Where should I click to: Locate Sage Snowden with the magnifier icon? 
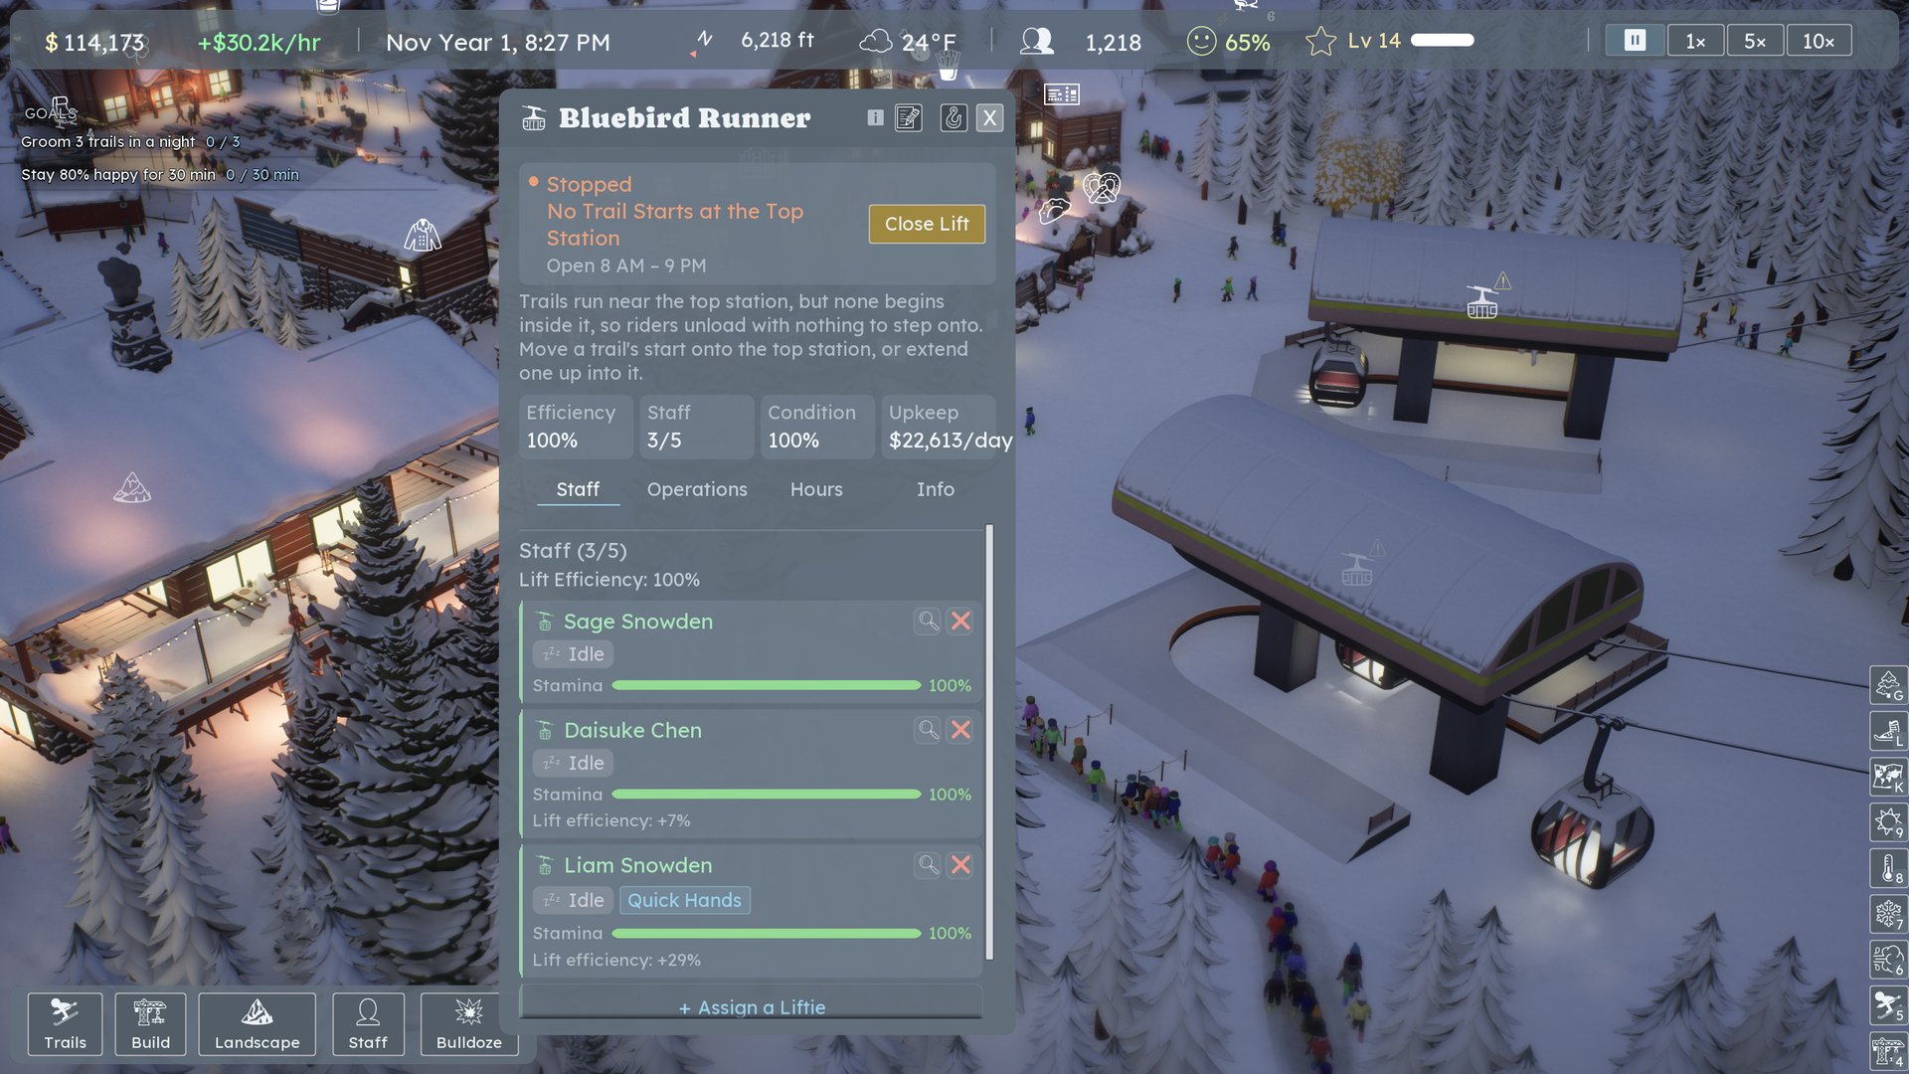[x=928, y=621]
